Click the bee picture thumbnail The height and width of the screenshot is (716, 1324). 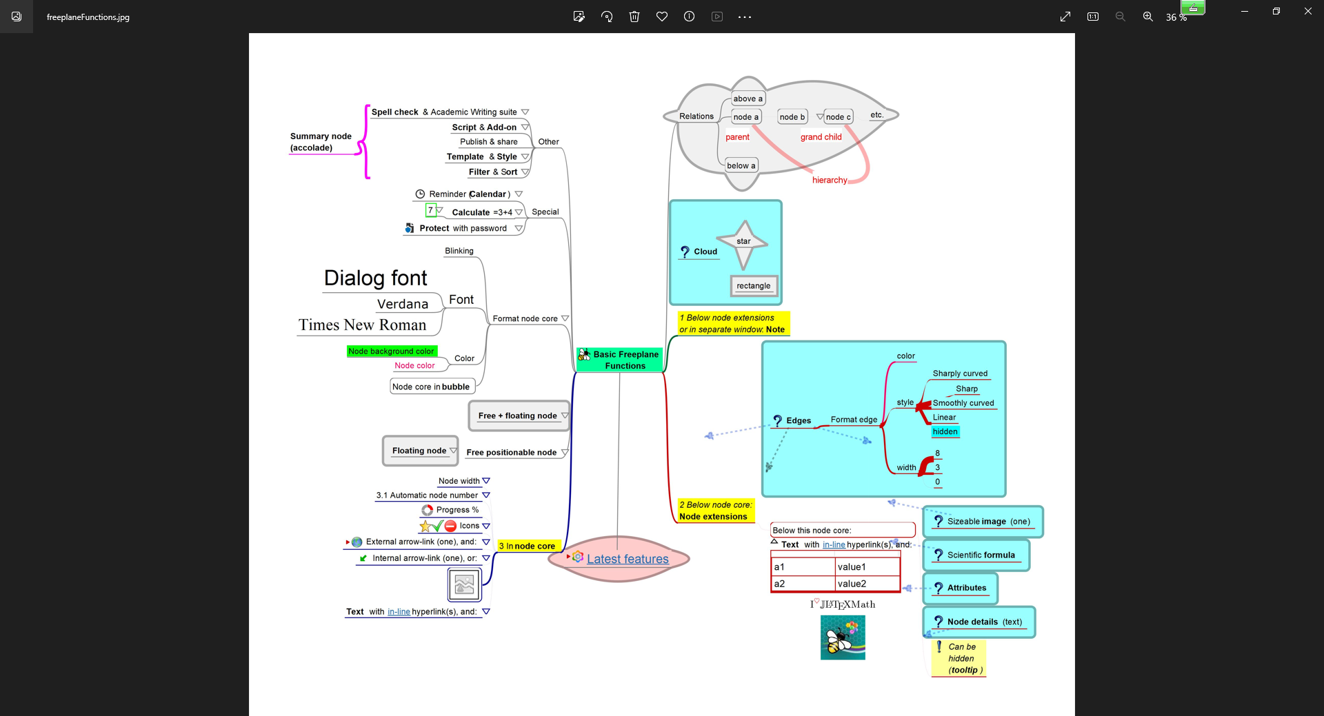coord(843,637)
